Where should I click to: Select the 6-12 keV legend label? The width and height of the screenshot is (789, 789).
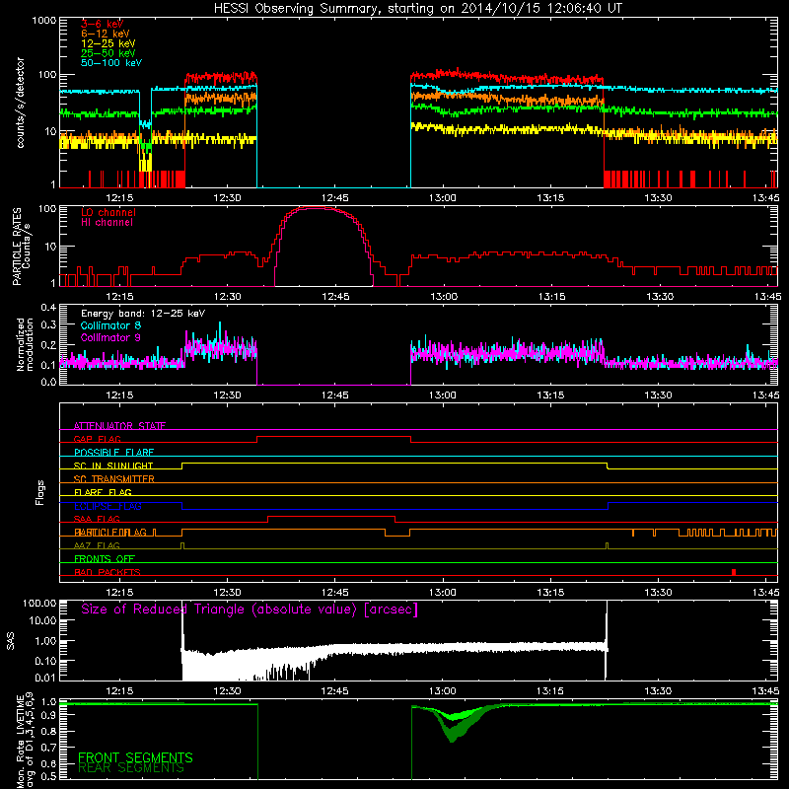click(106, 34)
